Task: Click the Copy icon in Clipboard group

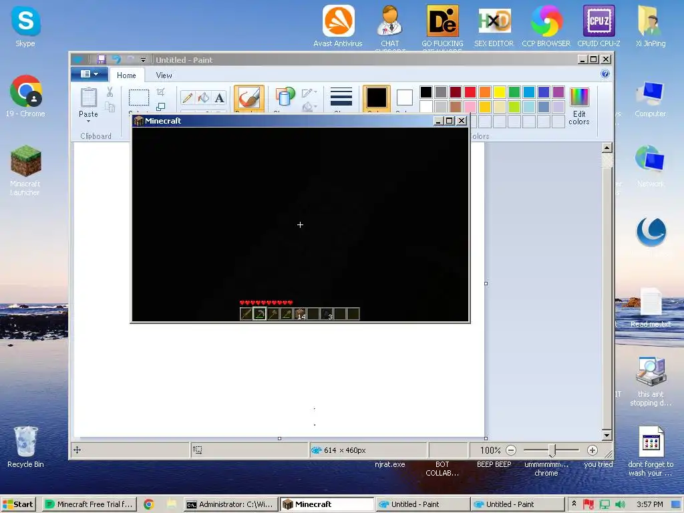Action: [x=110, y=106]
